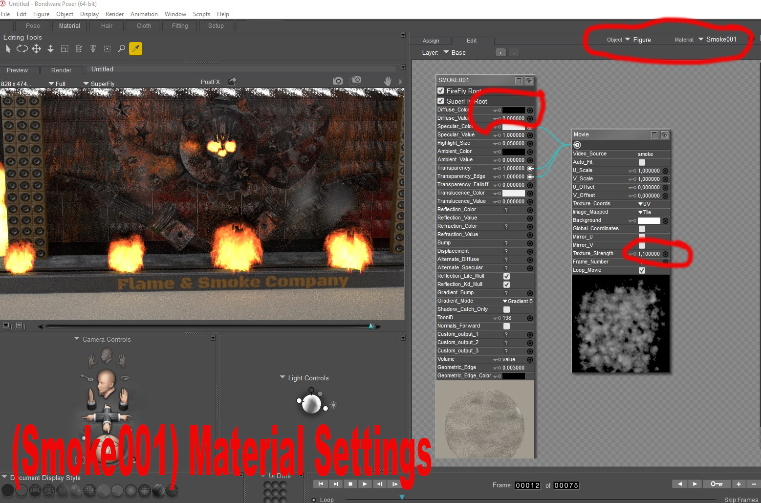The image size is (761, 503).
Task: Toggle the Loop_Movie checkbox
Action: pyautogui.click(x=642, y=270)
